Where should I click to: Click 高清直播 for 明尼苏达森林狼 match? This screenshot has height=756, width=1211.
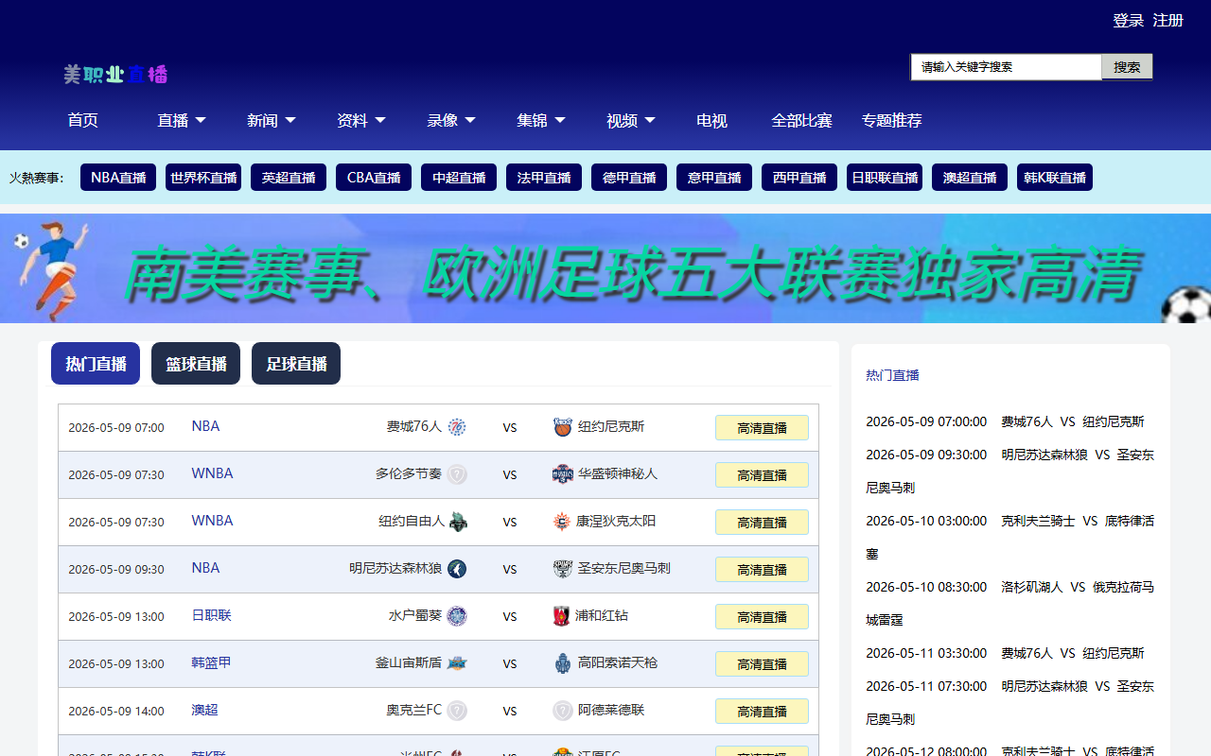(762, 570)
